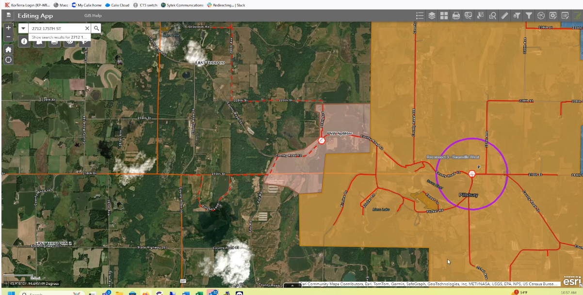Image resolution: width=583 pixels, height=295 pixels.
Task: Select the Measure ruler tool
Action: pyautogui.click(x=504, y=16)
